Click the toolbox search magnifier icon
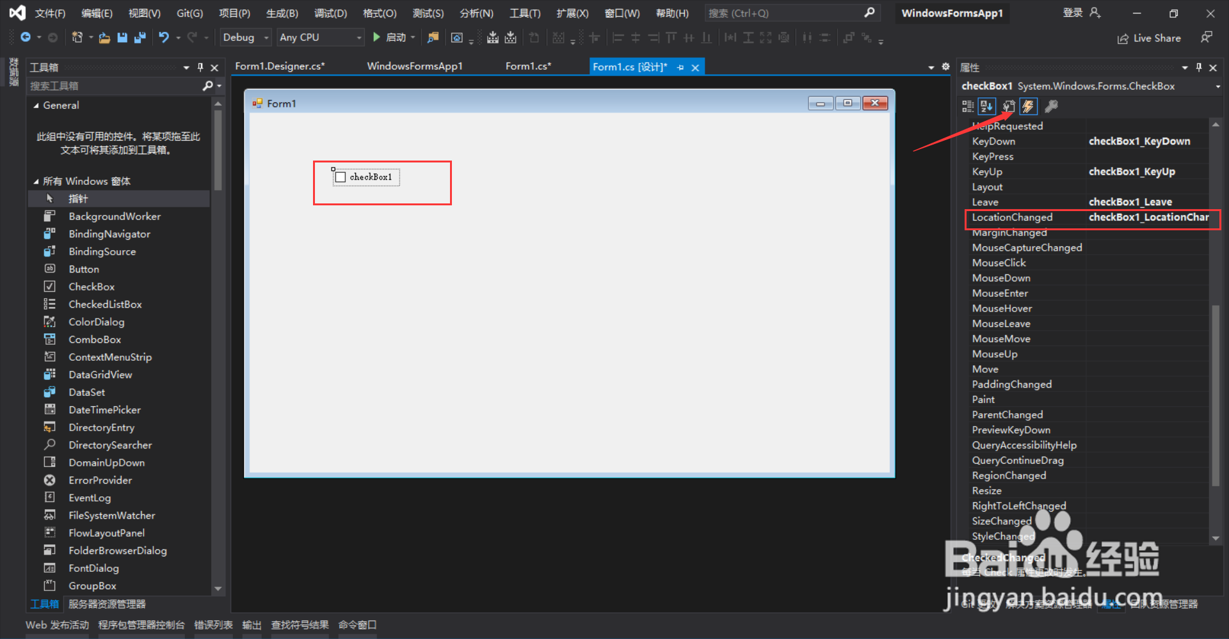 pos(207,86)
